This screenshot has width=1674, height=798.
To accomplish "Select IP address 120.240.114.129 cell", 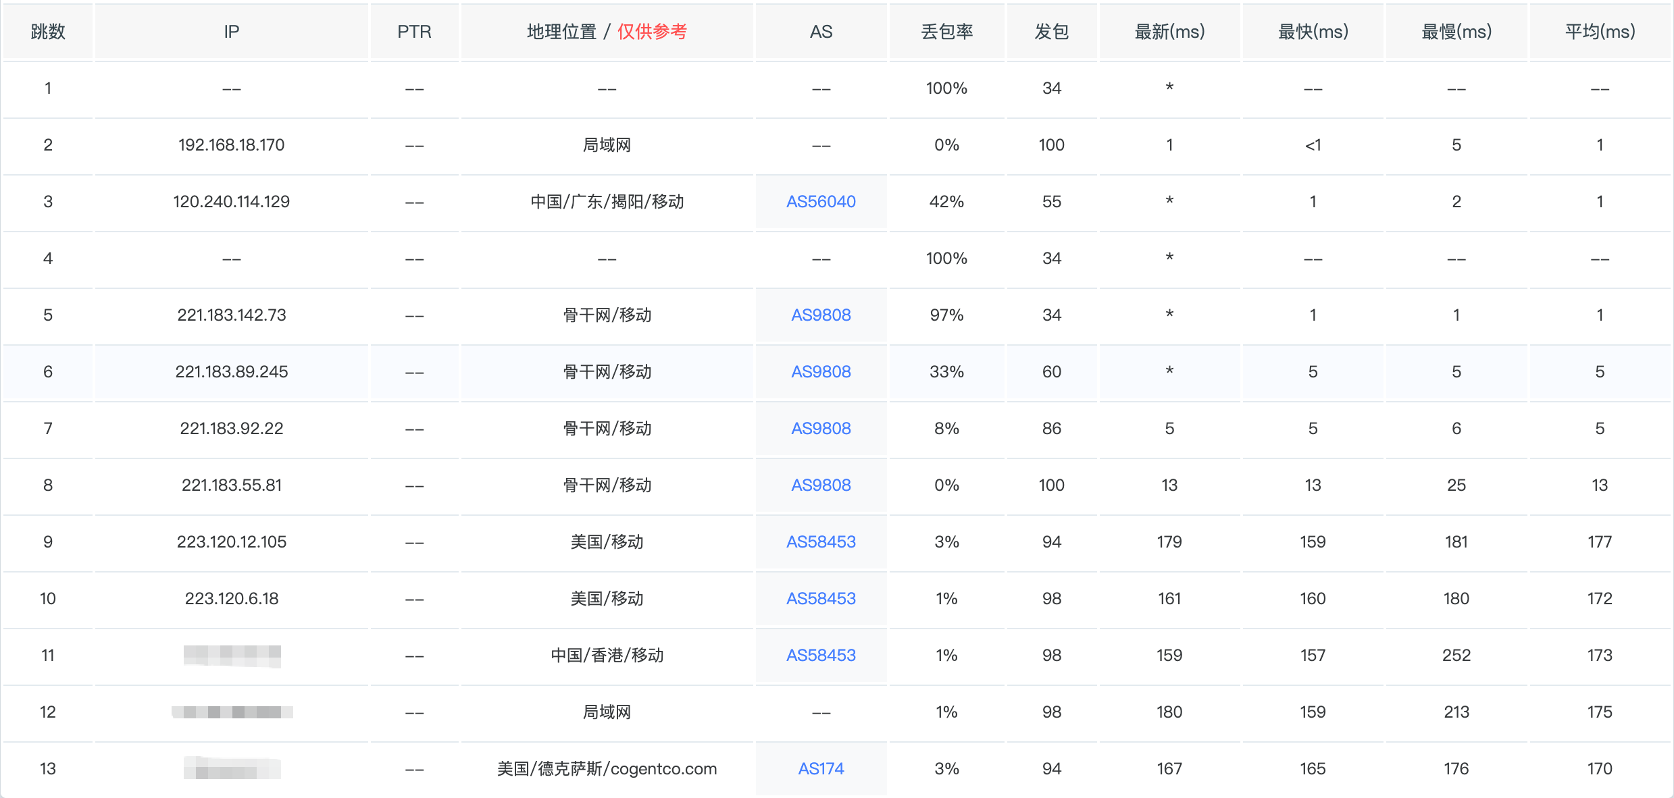I will point(232,202).
